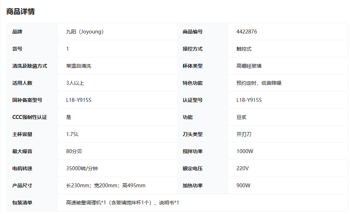The width and height of the screenshot is (350, 214).
Task: Click the motor speed 35000转/分钟
Action: tap(82, 168)
